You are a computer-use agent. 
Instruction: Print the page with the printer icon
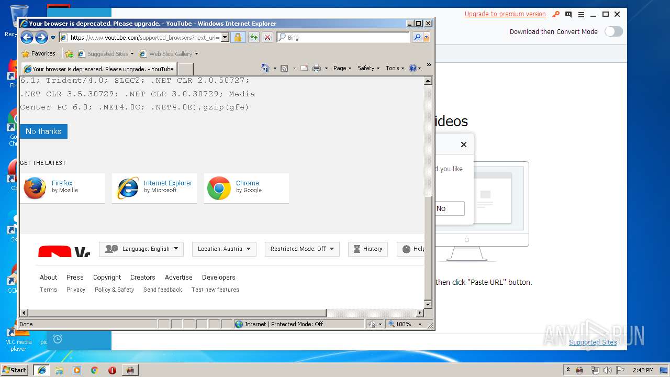point(317,68)
